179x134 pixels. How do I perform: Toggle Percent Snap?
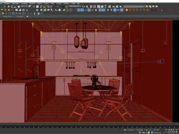48,6
